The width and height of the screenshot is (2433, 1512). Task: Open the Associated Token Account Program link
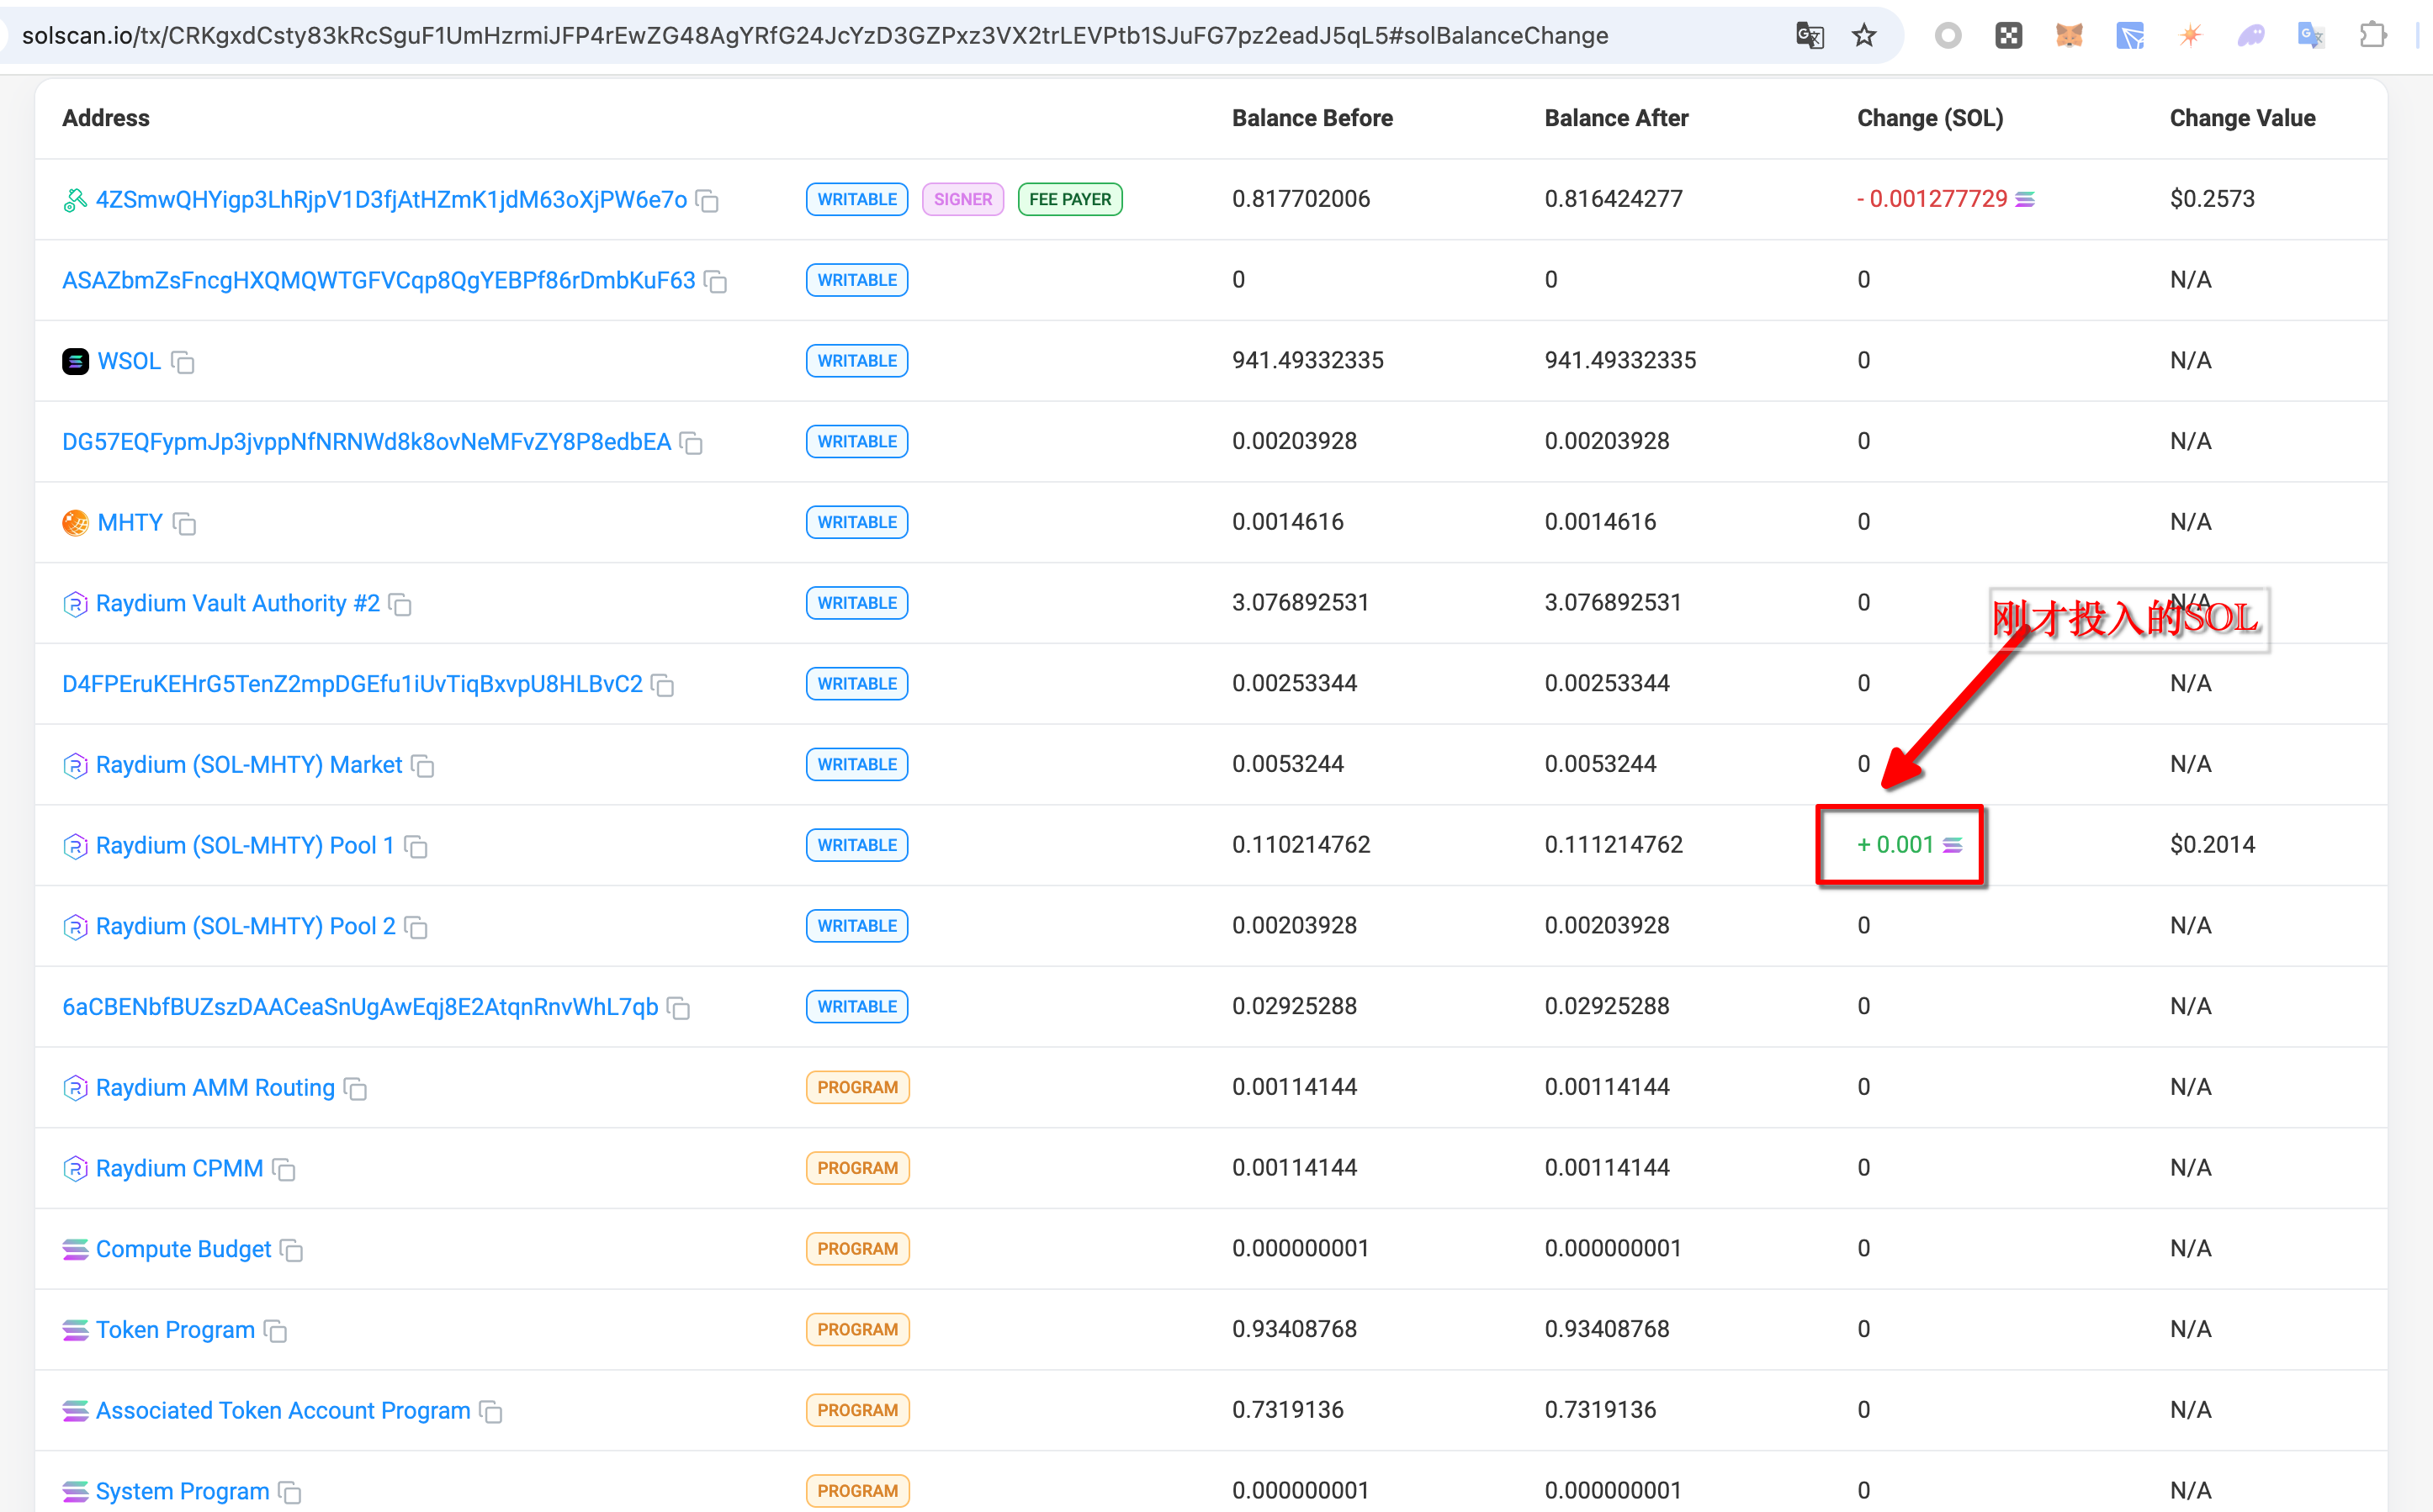[x=282, y=1411]
